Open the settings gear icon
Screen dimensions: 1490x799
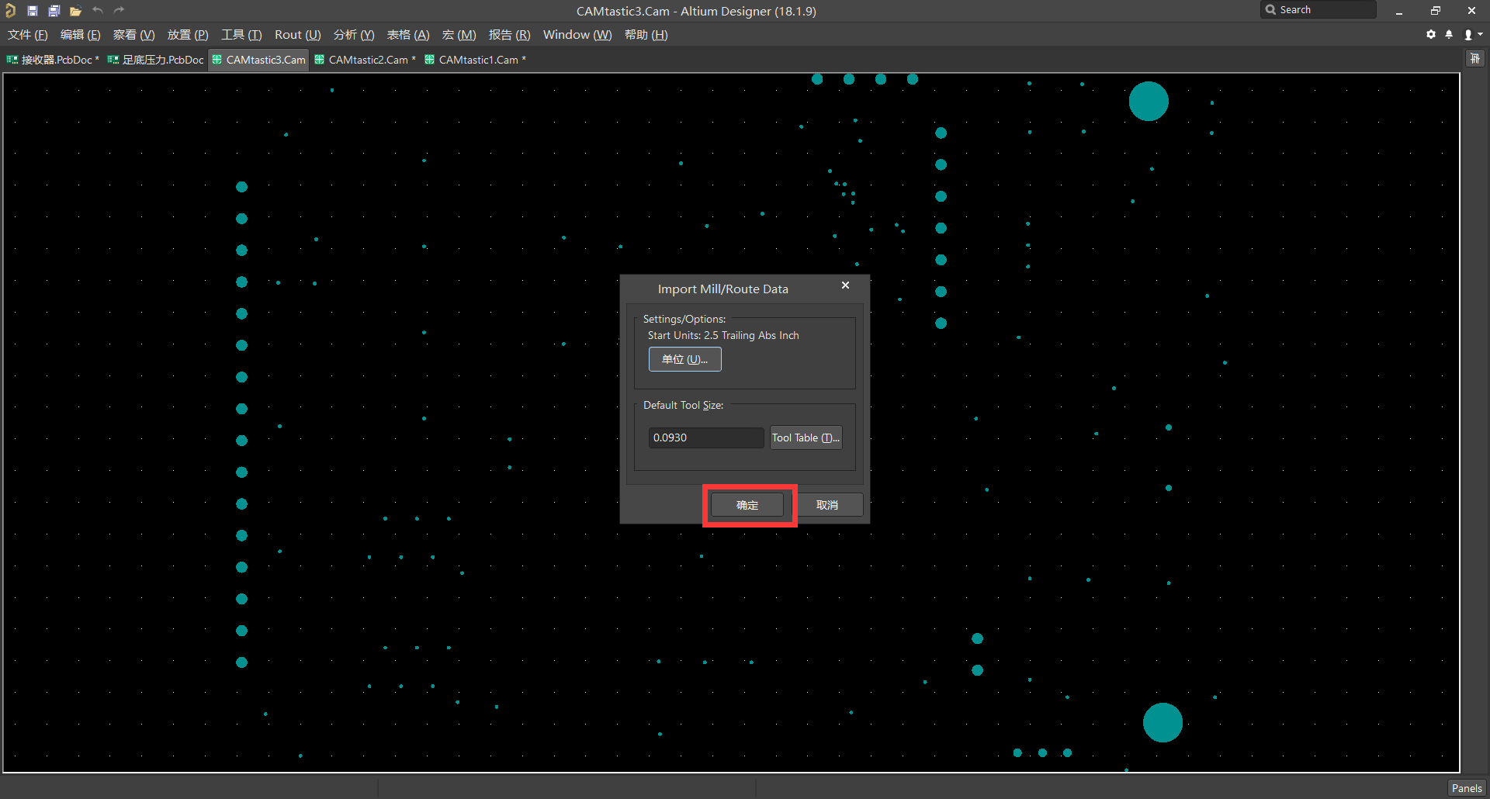pyautogui.click(x=1430, y=34)
